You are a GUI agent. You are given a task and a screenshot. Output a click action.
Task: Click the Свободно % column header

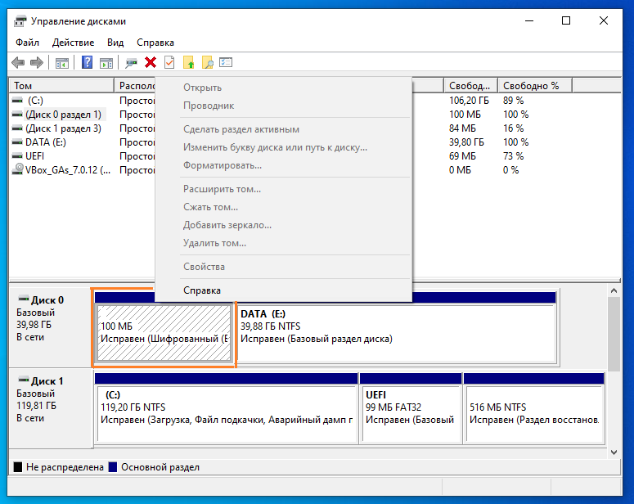(535, 86)
